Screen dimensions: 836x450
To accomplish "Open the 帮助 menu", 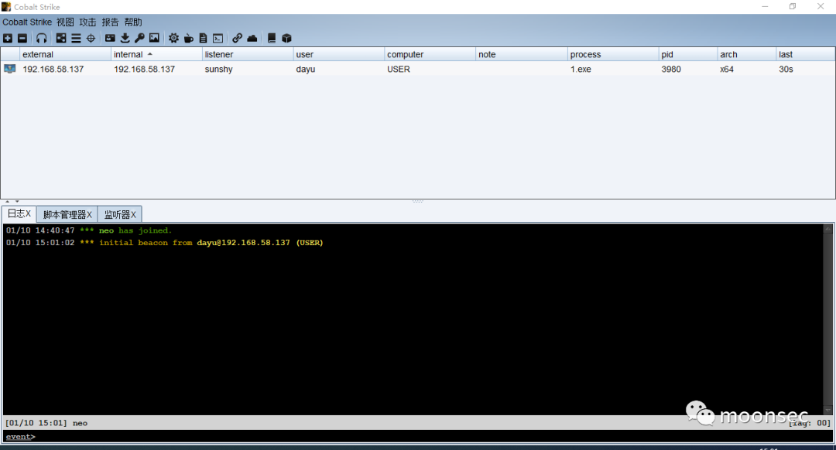I will [133, 22].
